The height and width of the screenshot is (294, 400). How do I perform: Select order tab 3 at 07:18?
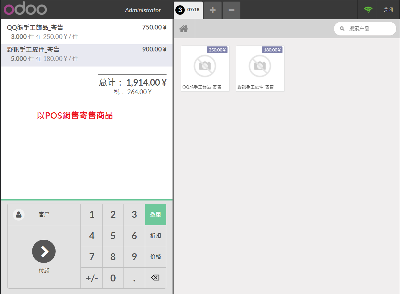tap(188, 10)
